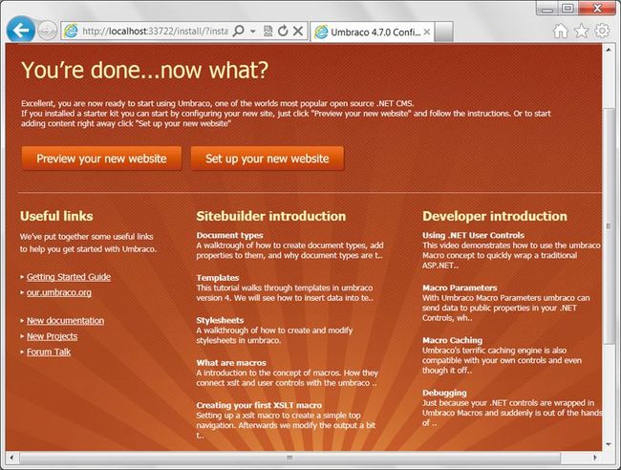621x470 pixels.
Task: Open the Stylesheets tutorial heading
Action: coord(220,320)
